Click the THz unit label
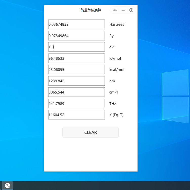This screenshot has height=190, width=190. 112,104
